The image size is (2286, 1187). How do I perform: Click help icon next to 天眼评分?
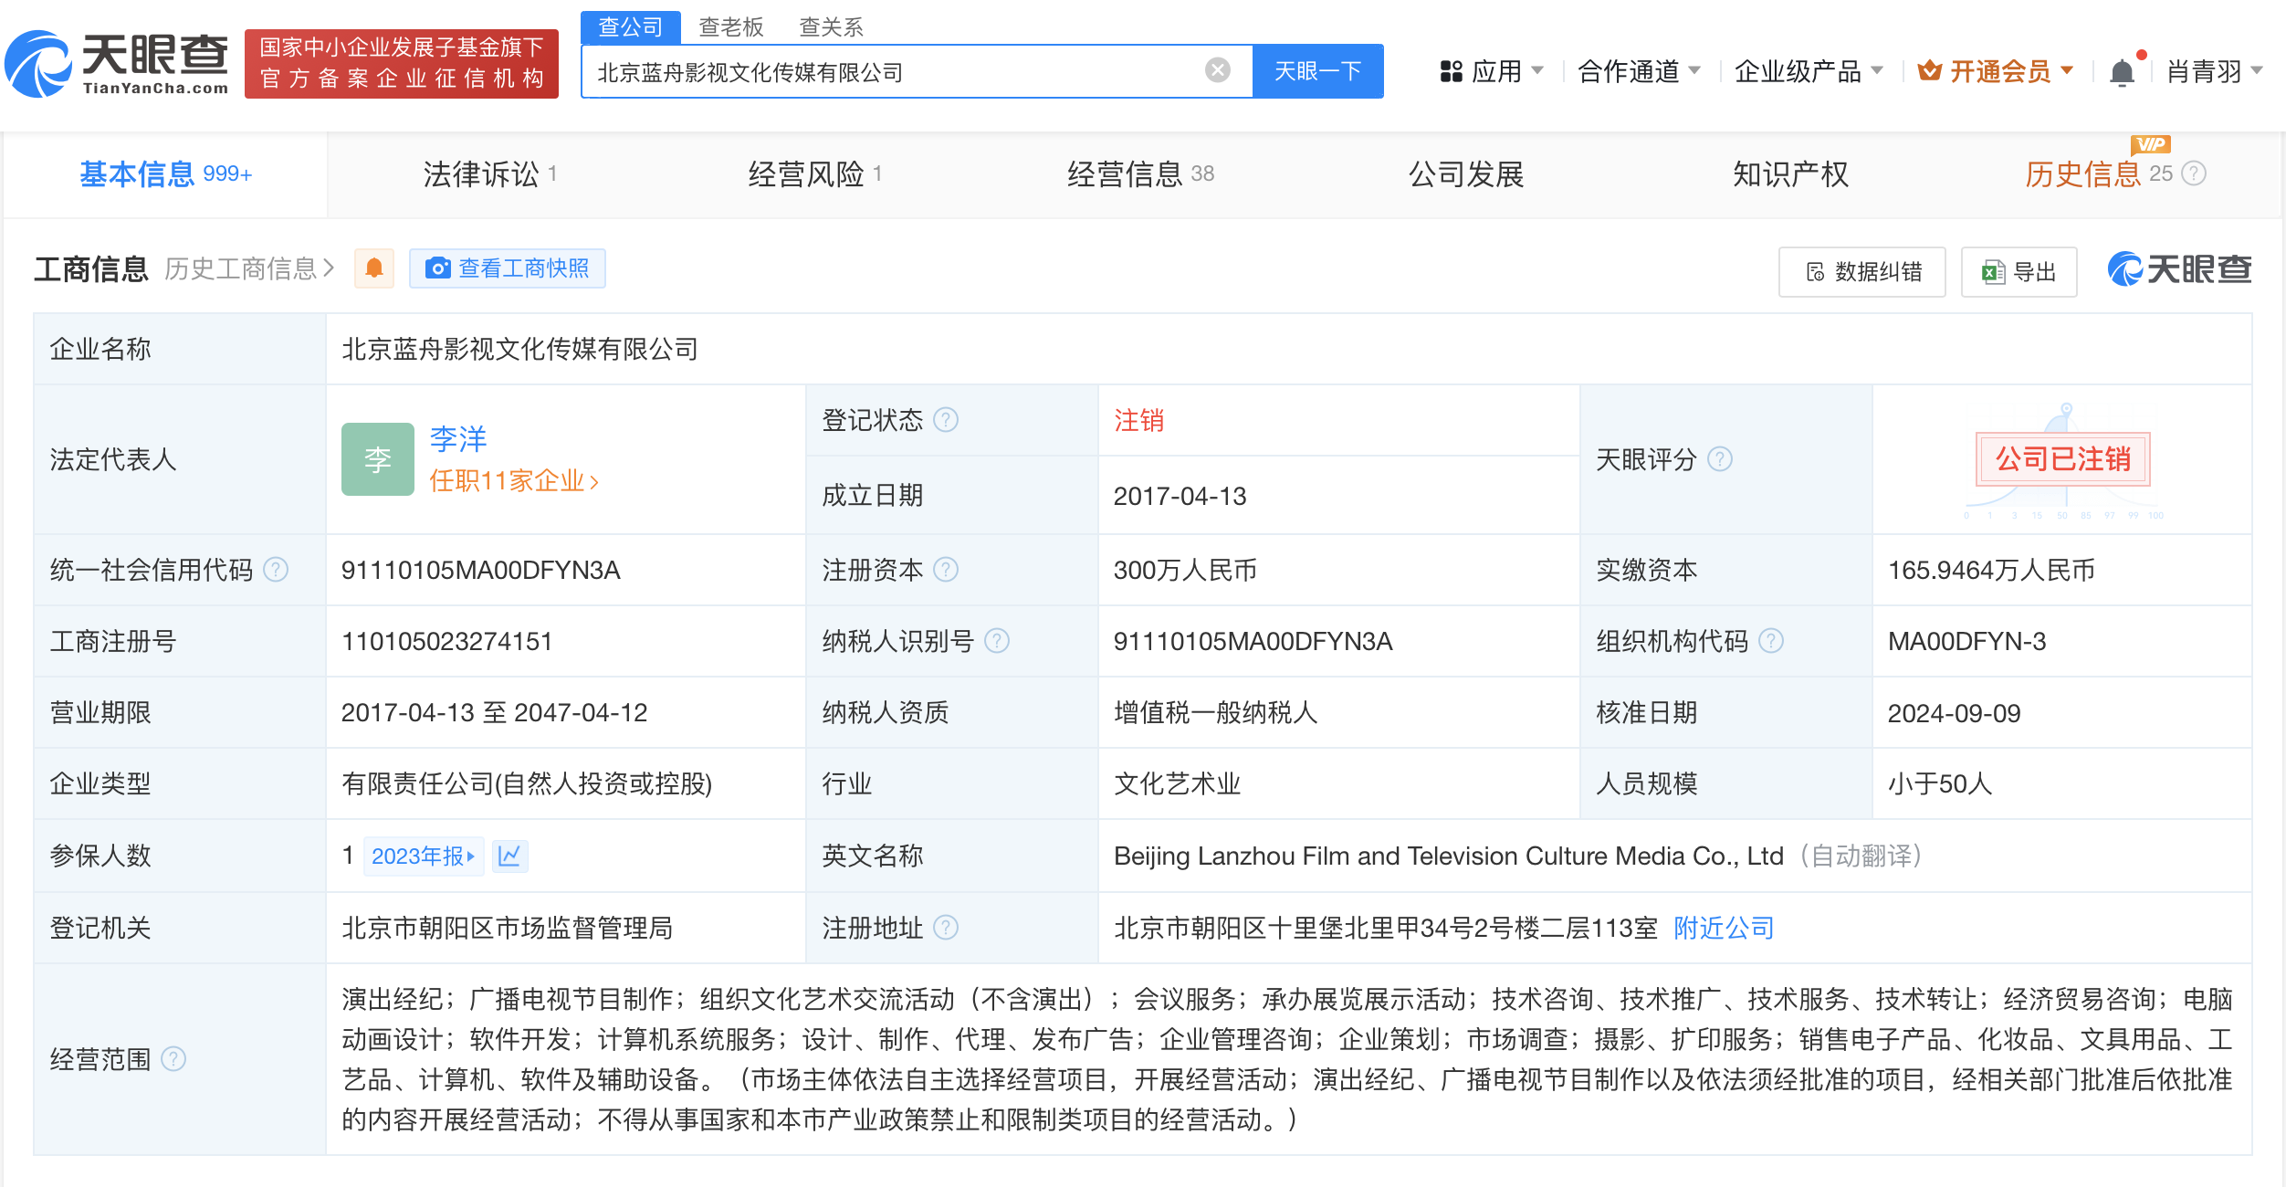tap(1720, 459)
